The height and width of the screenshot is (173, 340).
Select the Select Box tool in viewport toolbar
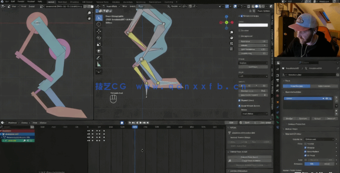[x=99, y=18]
